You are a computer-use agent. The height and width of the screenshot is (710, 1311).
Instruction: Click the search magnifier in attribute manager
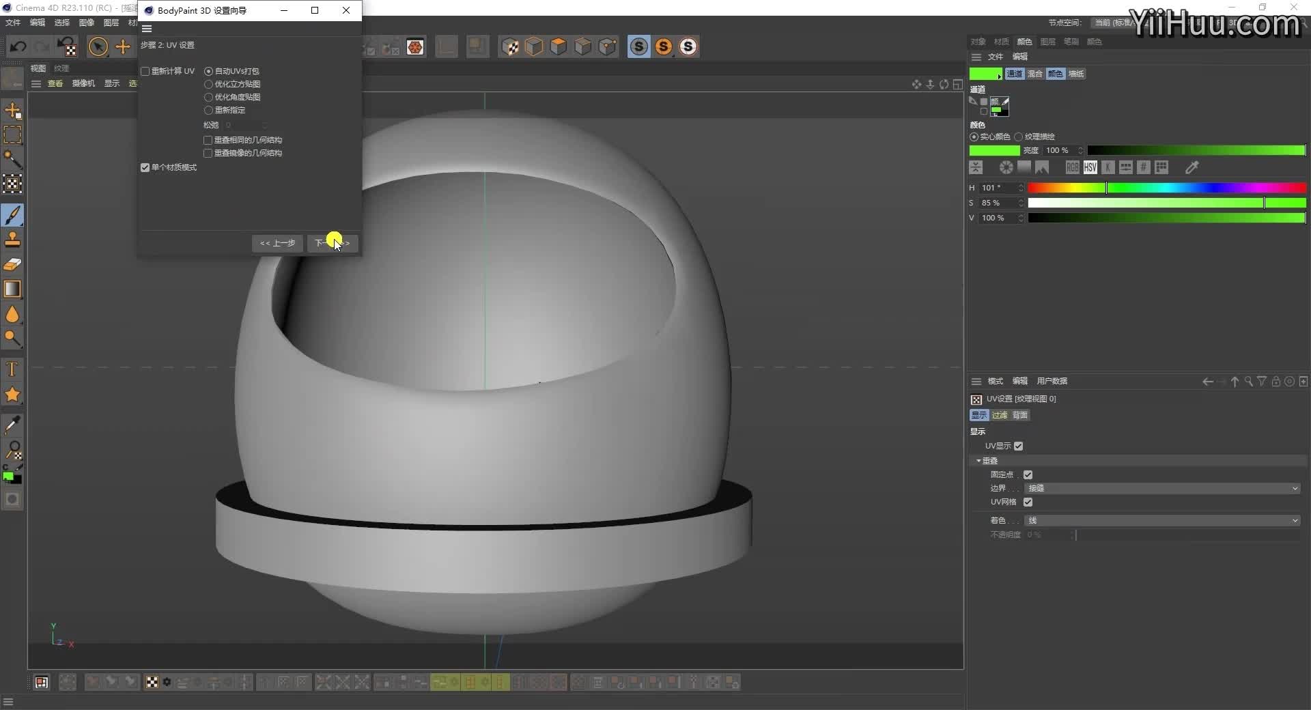coord(1248,382)
